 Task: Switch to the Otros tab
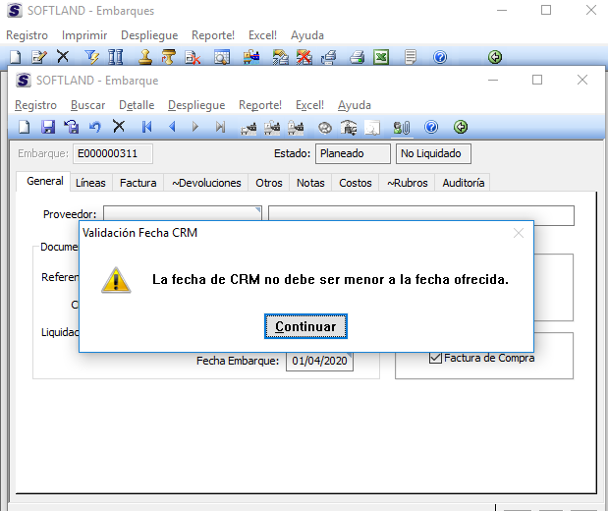(x=269, y=183)
